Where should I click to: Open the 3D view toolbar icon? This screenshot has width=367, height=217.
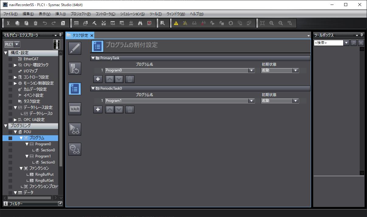76,23
